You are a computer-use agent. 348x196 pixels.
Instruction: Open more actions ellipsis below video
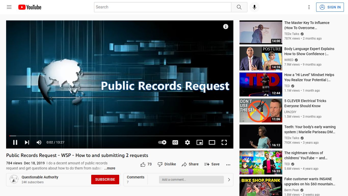228,165
